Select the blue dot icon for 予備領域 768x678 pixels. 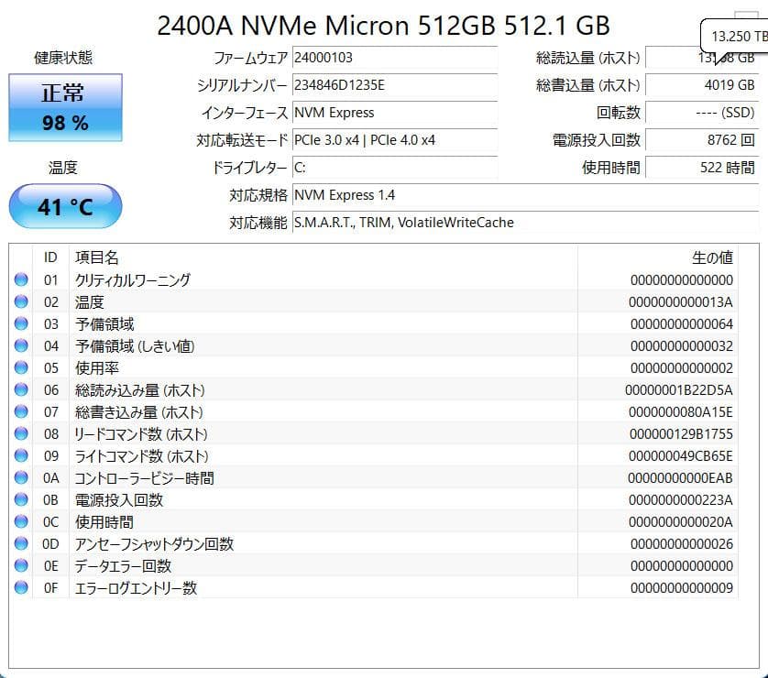[x=21, y=323]
